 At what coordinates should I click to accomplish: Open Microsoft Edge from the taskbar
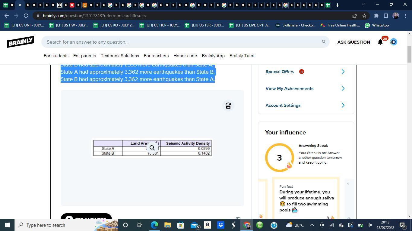(154, 225)
